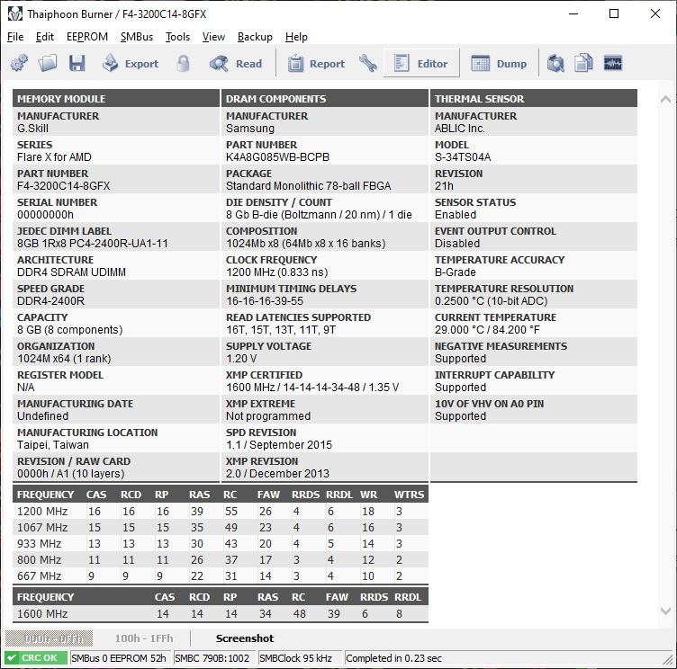Screen dimensions: 677x669
Task: Click the '16-16-16-39-55' timing delays value
Action: [265, 300]
